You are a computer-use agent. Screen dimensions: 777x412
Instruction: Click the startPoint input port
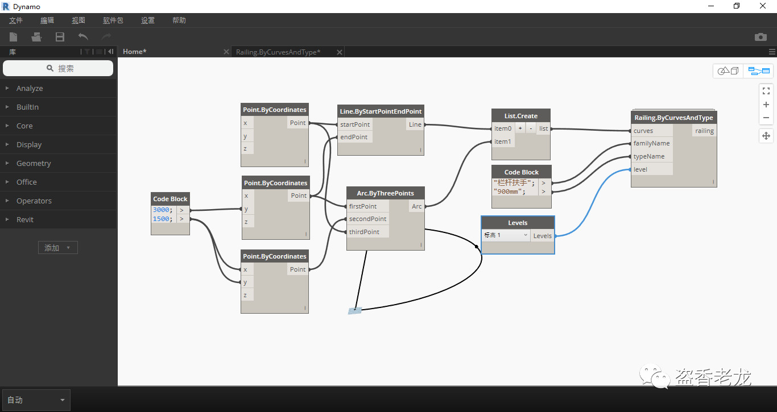pyautogui.click(x=355, y=124)
